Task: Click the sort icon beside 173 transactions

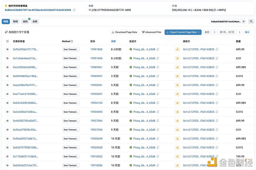Action: (6, 32)
